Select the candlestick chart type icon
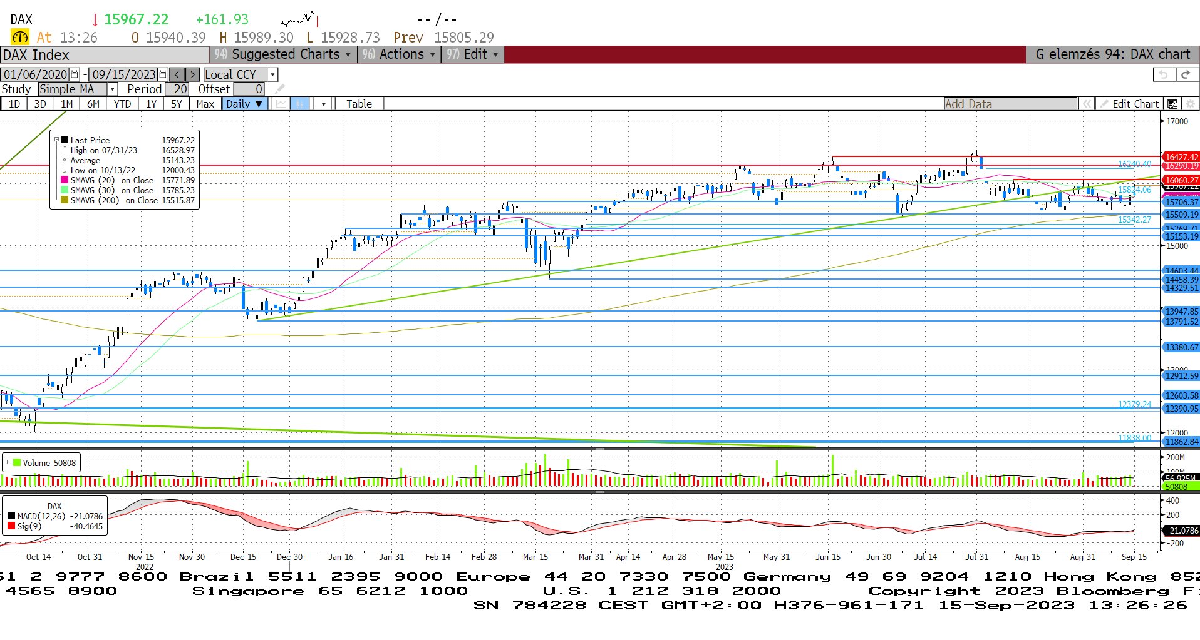1200x640 pixels. click(x=299, y=104)
